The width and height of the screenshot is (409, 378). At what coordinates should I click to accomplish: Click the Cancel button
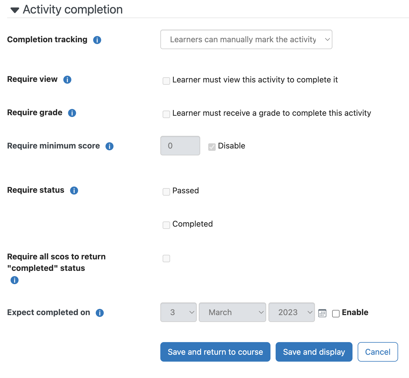point(378,352)
